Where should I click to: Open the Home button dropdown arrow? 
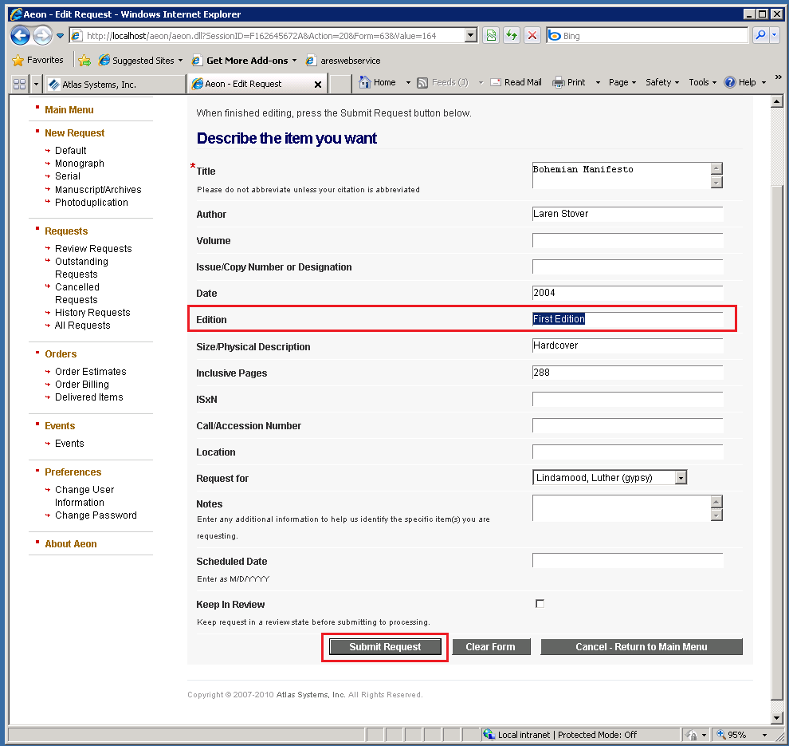(408, 83)
